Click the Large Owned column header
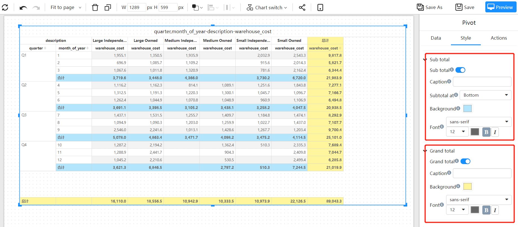Viewport: 518px width, 227px height. [145, 40]
